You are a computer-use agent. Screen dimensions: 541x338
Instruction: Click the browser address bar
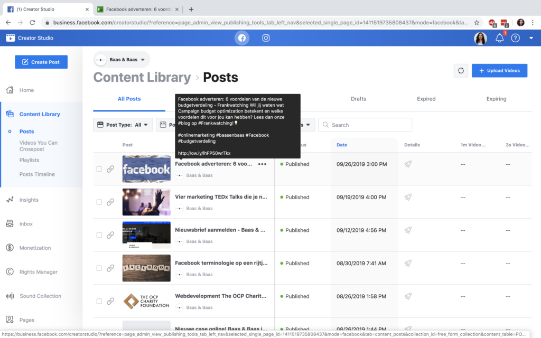click(260, 22)
